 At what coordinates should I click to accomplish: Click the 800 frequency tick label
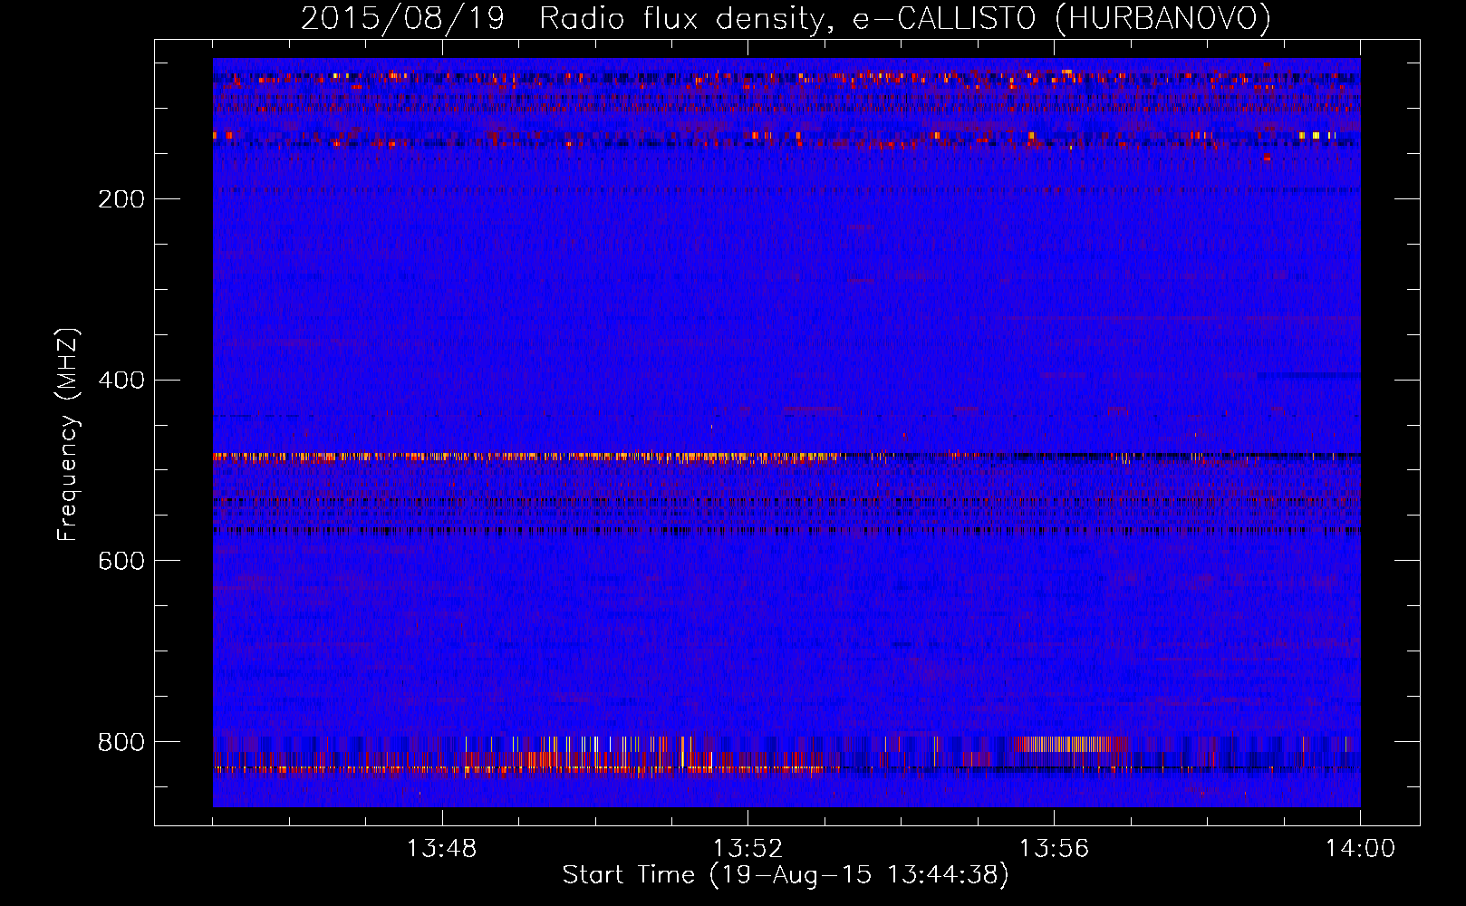pos(121,743)
